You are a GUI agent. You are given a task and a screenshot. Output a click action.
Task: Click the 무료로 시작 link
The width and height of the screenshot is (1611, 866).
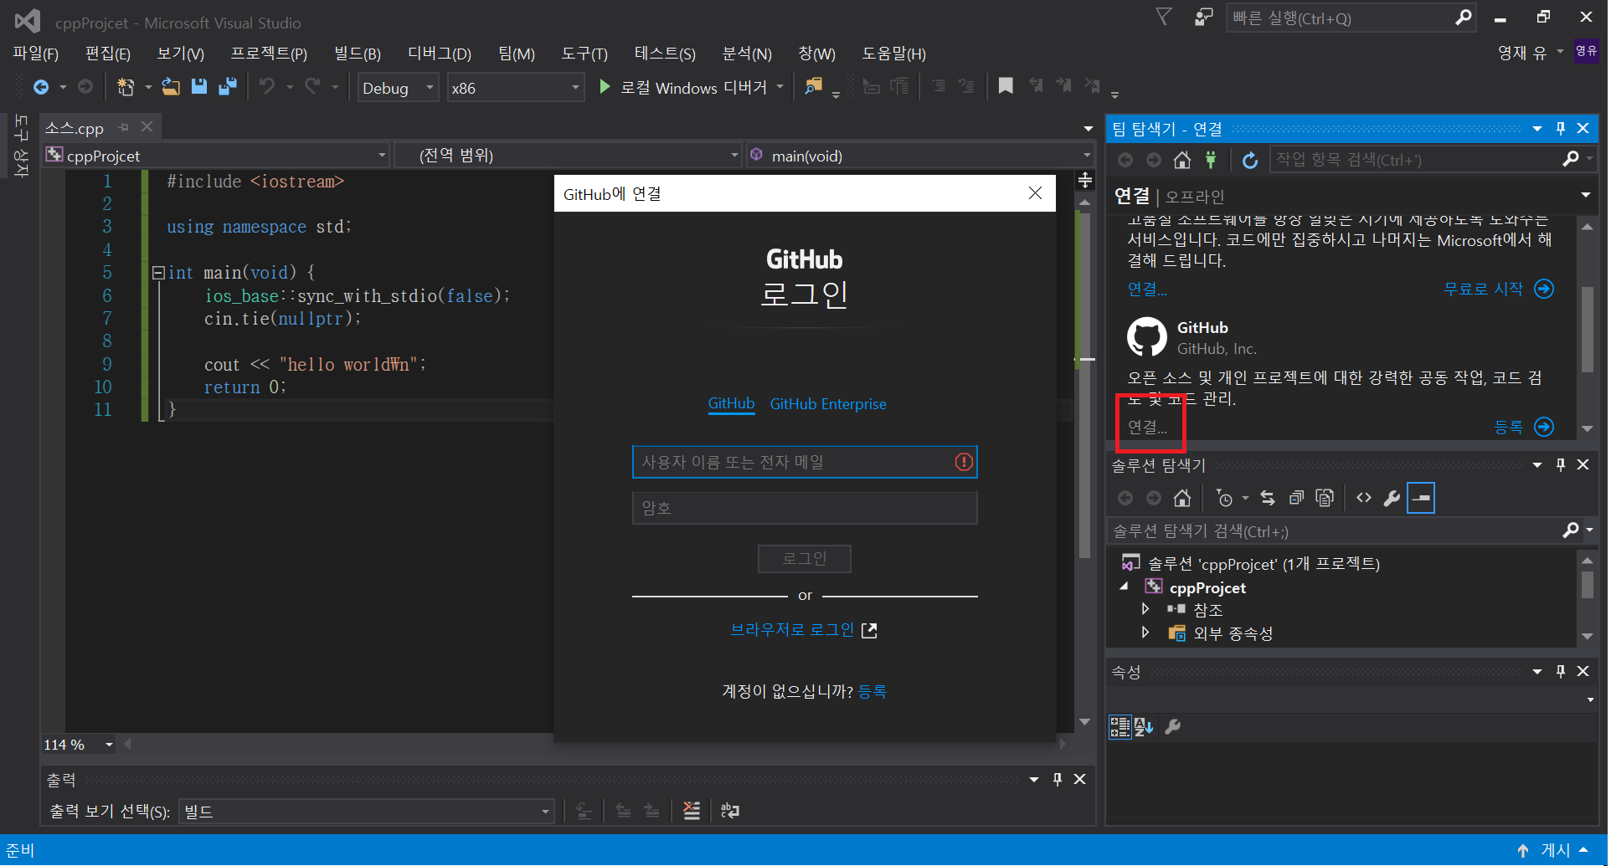coord(1484,289)
